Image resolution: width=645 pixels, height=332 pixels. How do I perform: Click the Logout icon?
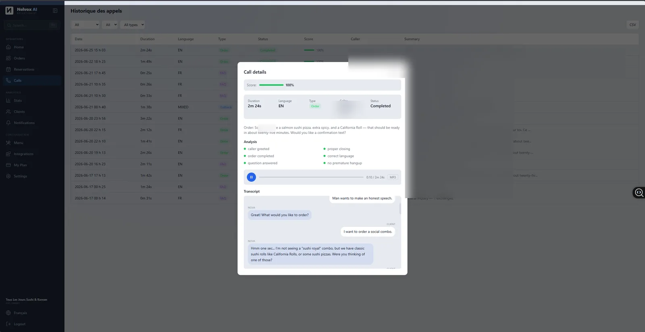pos(8,324)
